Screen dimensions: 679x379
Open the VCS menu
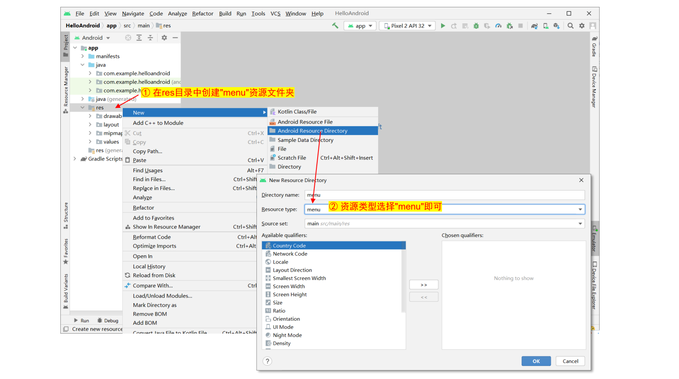(x=275, y=13)
